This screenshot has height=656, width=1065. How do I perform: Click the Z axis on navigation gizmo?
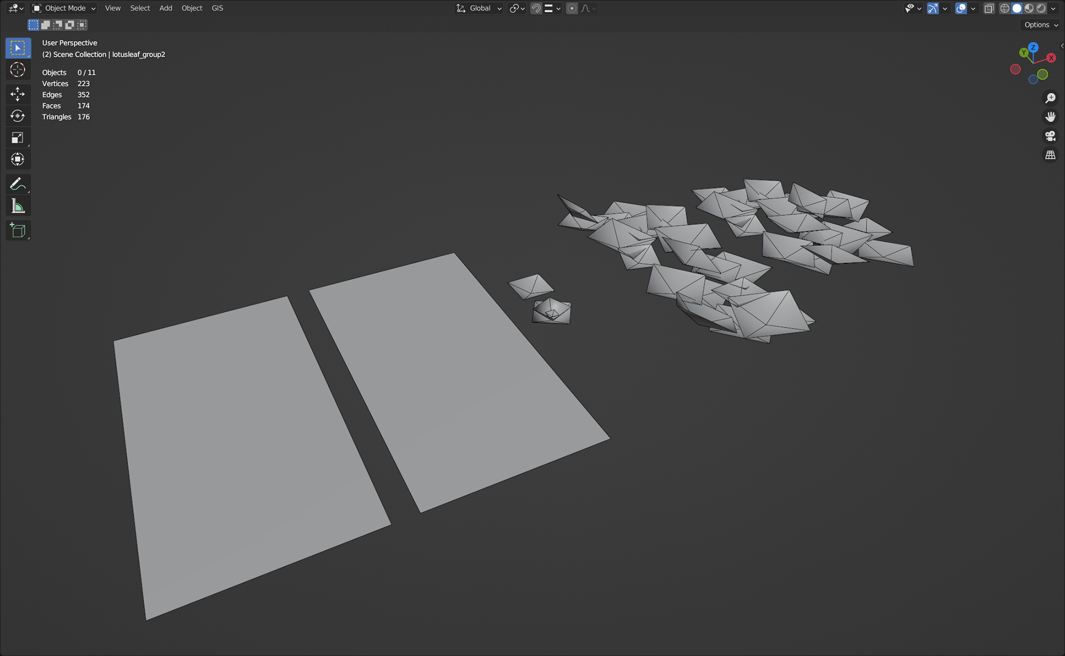tap(1033, 48)
